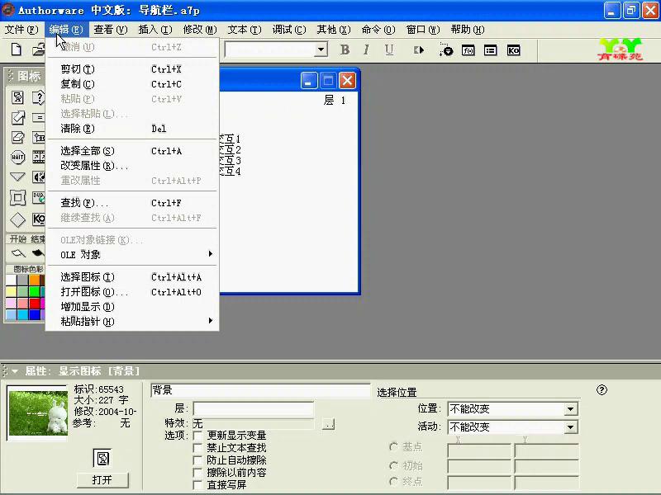
Task: Pick the white start flag
Action: click(18, 253)
